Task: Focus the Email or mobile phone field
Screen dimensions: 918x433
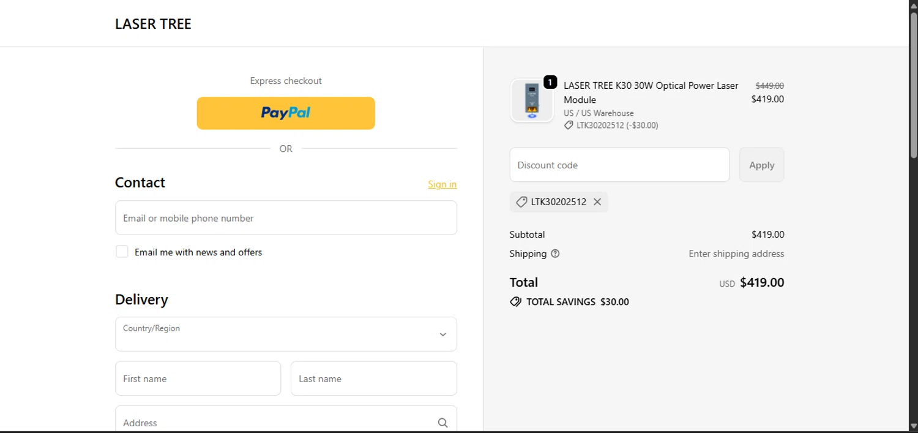Action: pos(286,217)
